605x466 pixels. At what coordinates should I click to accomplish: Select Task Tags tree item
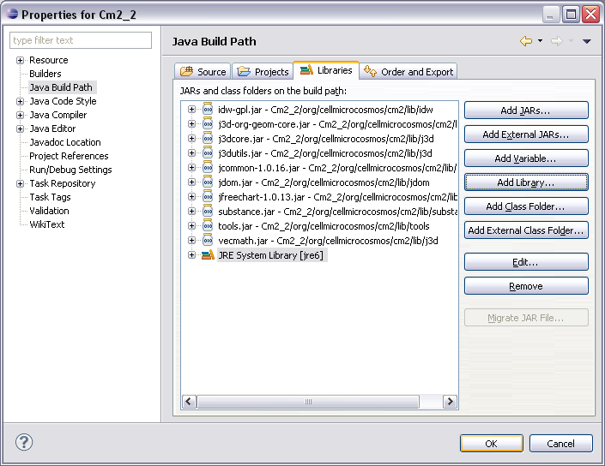pyautogui.click(x=50, y=197)
